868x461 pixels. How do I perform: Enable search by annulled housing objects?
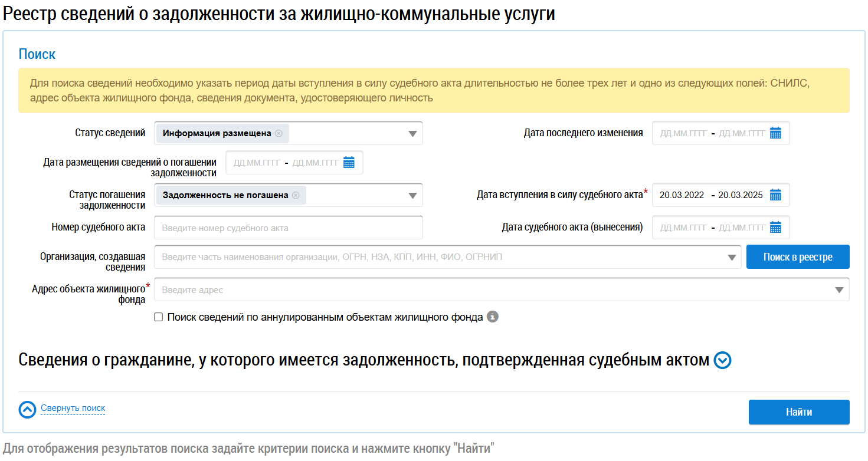(158, 317)
